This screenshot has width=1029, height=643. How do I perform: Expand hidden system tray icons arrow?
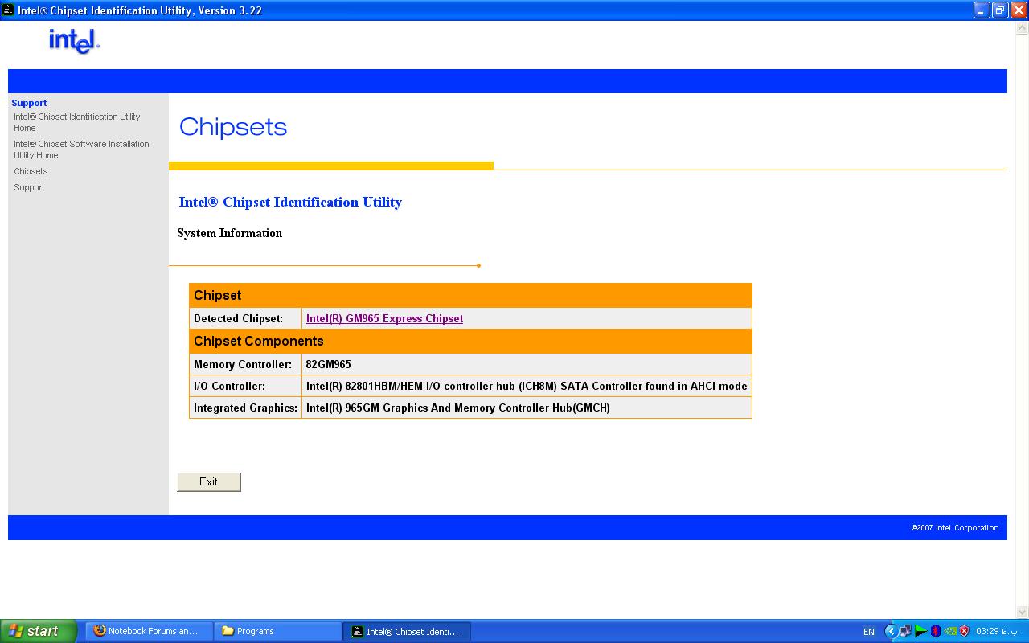[891, 632]
